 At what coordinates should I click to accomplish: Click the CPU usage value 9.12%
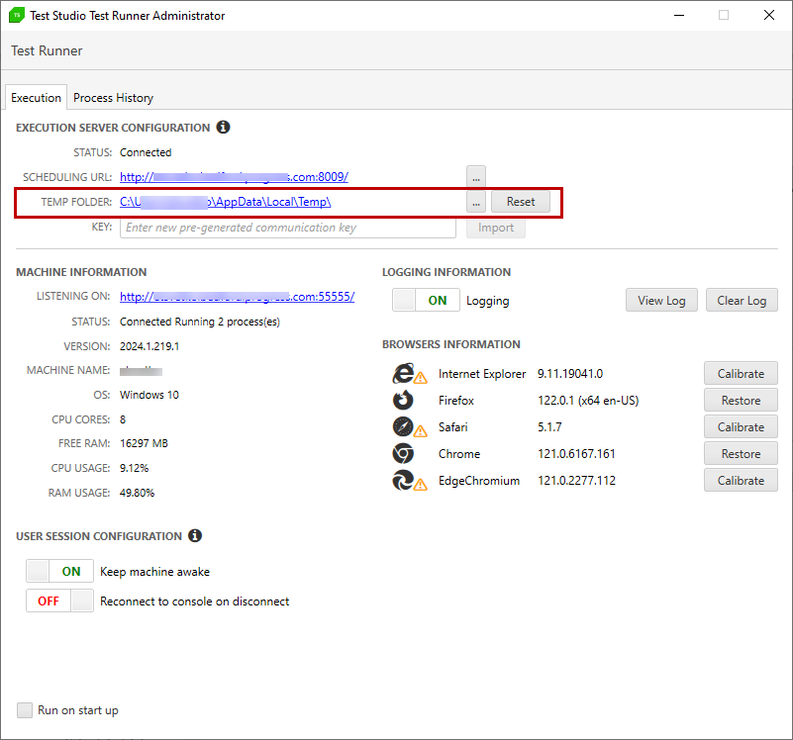click(134, 468)
